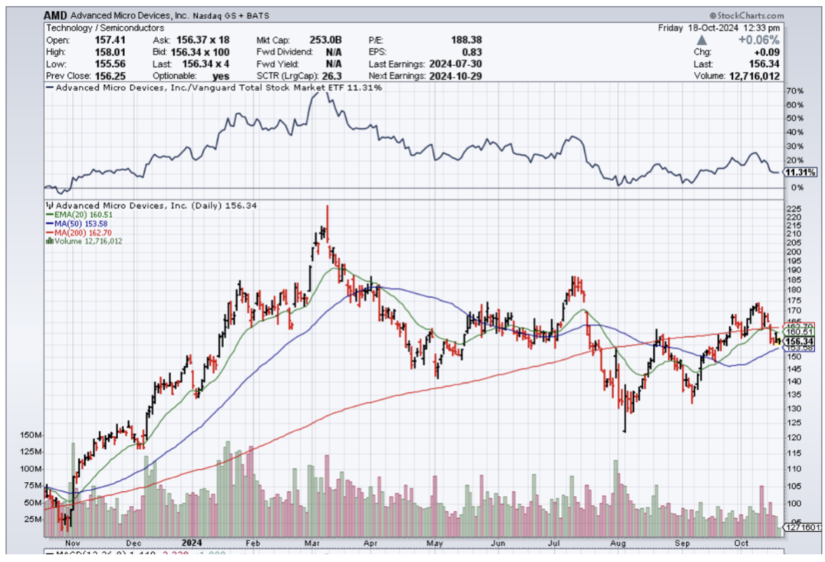
Task: Click the 2024 year label on the time axis
Action: pyautogui.click(x=192, y=543)
